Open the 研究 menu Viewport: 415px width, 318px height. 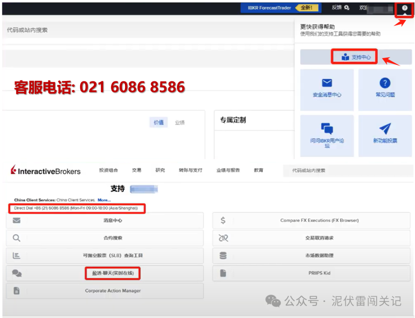click(160, 170)
